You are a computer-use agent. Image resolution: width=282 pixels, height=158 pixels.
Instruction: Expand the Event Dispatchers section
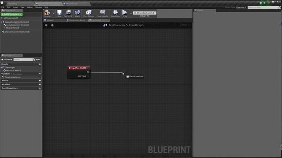click(x=10, y=88)
